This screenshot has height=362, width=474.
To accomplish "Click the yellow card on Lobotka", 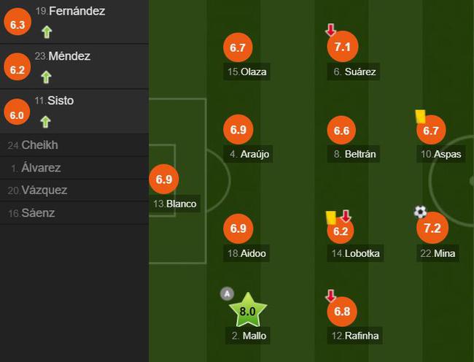I will coord(331,217).
